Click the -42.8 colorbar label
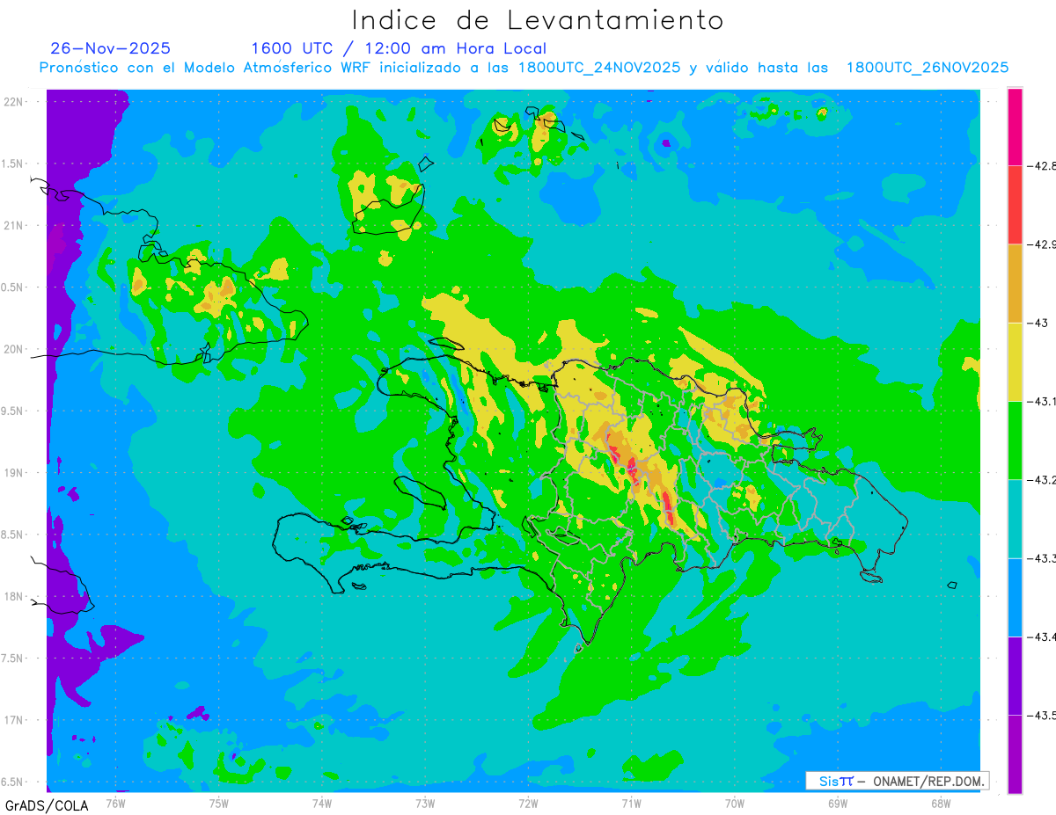 coord(1041,165)
